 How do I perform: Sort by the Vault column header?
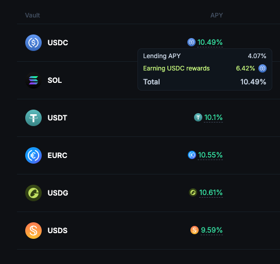[x=32, y=15]
